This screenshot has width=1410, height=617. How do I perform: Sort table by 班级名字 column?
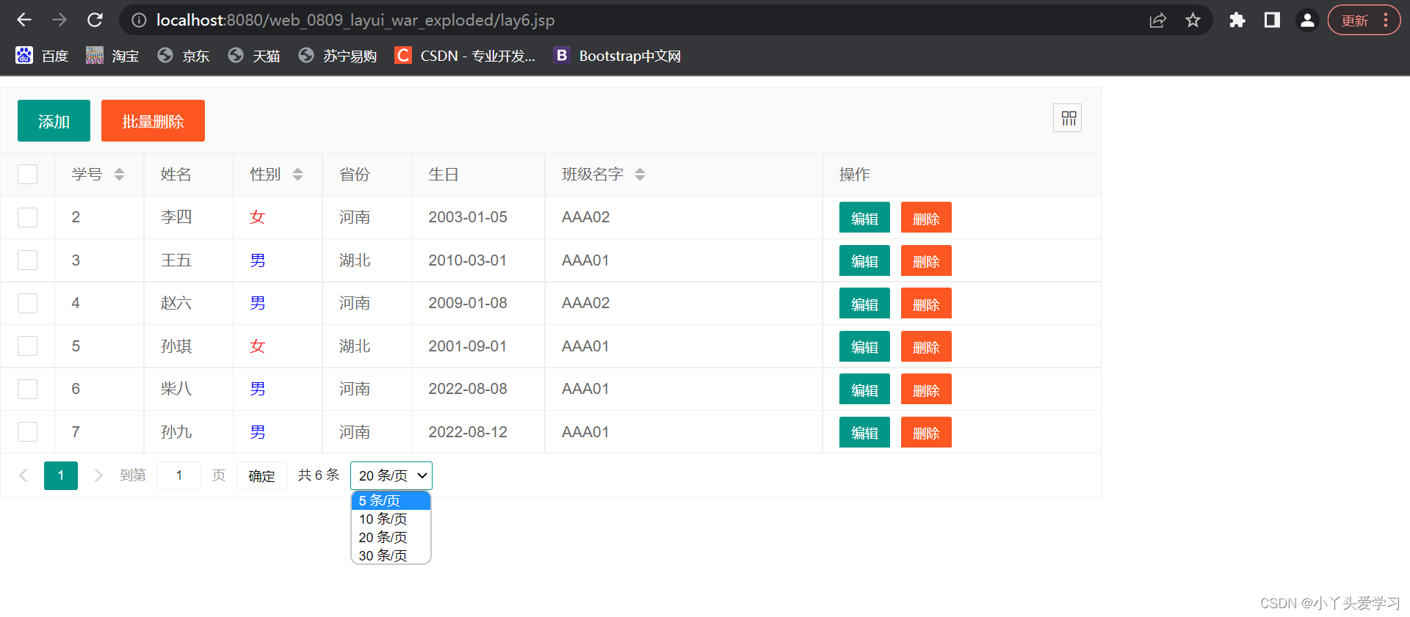pos(640,175)
